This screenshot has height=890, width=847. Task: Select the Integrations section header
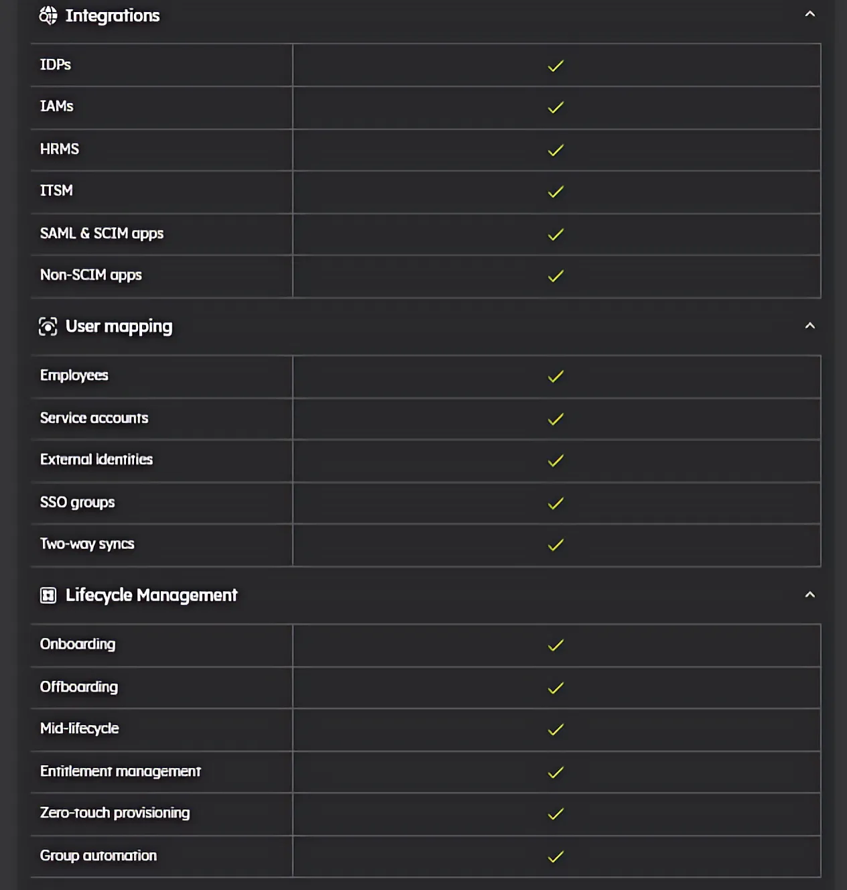pos(112,15)
